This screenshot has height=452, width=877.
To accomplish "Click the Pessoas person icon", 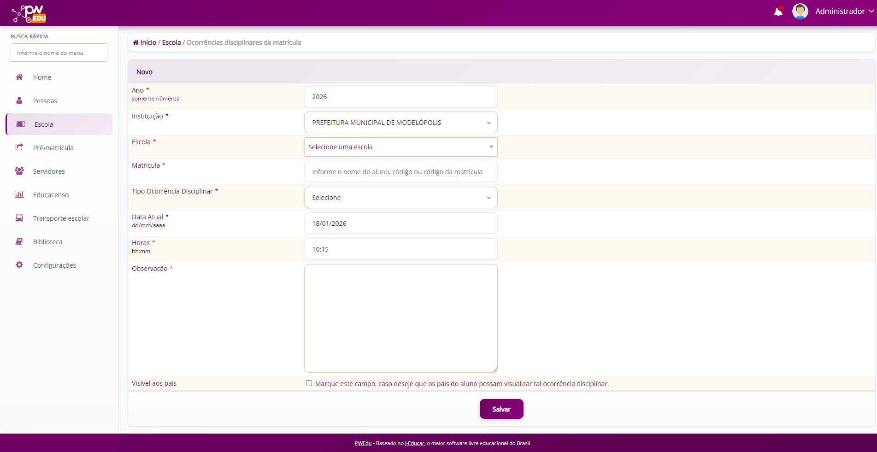I will [x=19, y=100].
